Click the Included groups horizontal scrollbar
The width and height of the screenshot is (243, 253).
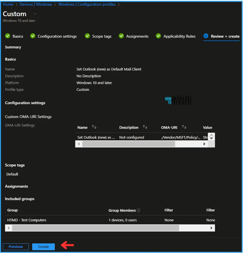coord(95,228)
